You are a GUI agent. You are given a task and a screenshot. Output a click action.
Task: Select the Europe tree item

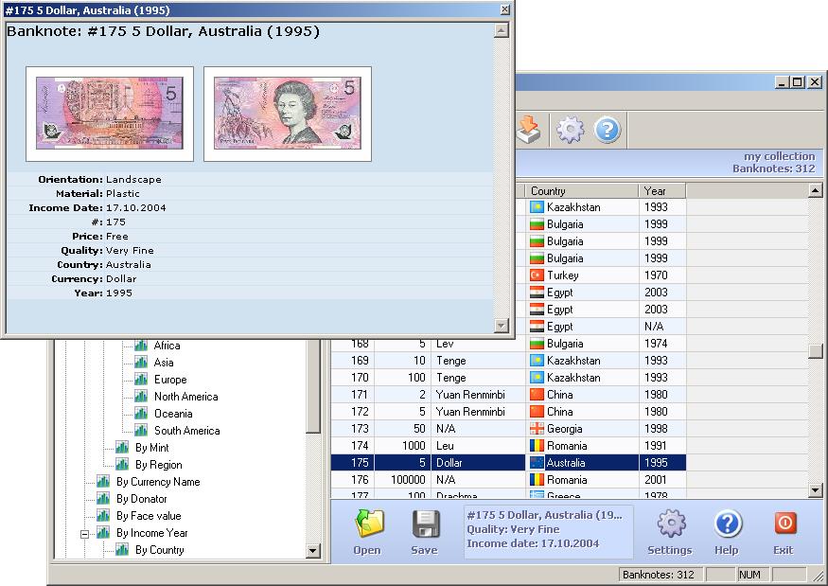pyautogui.click(x=170, y=380)
